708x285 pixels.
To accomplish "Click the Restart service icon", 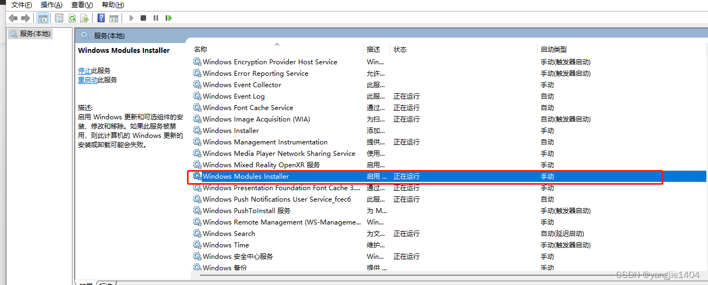I will [169, 18].
